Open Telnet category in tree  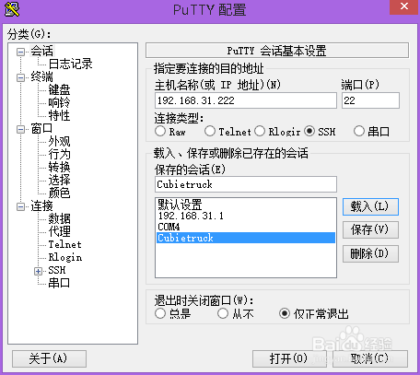pos(65,245)
